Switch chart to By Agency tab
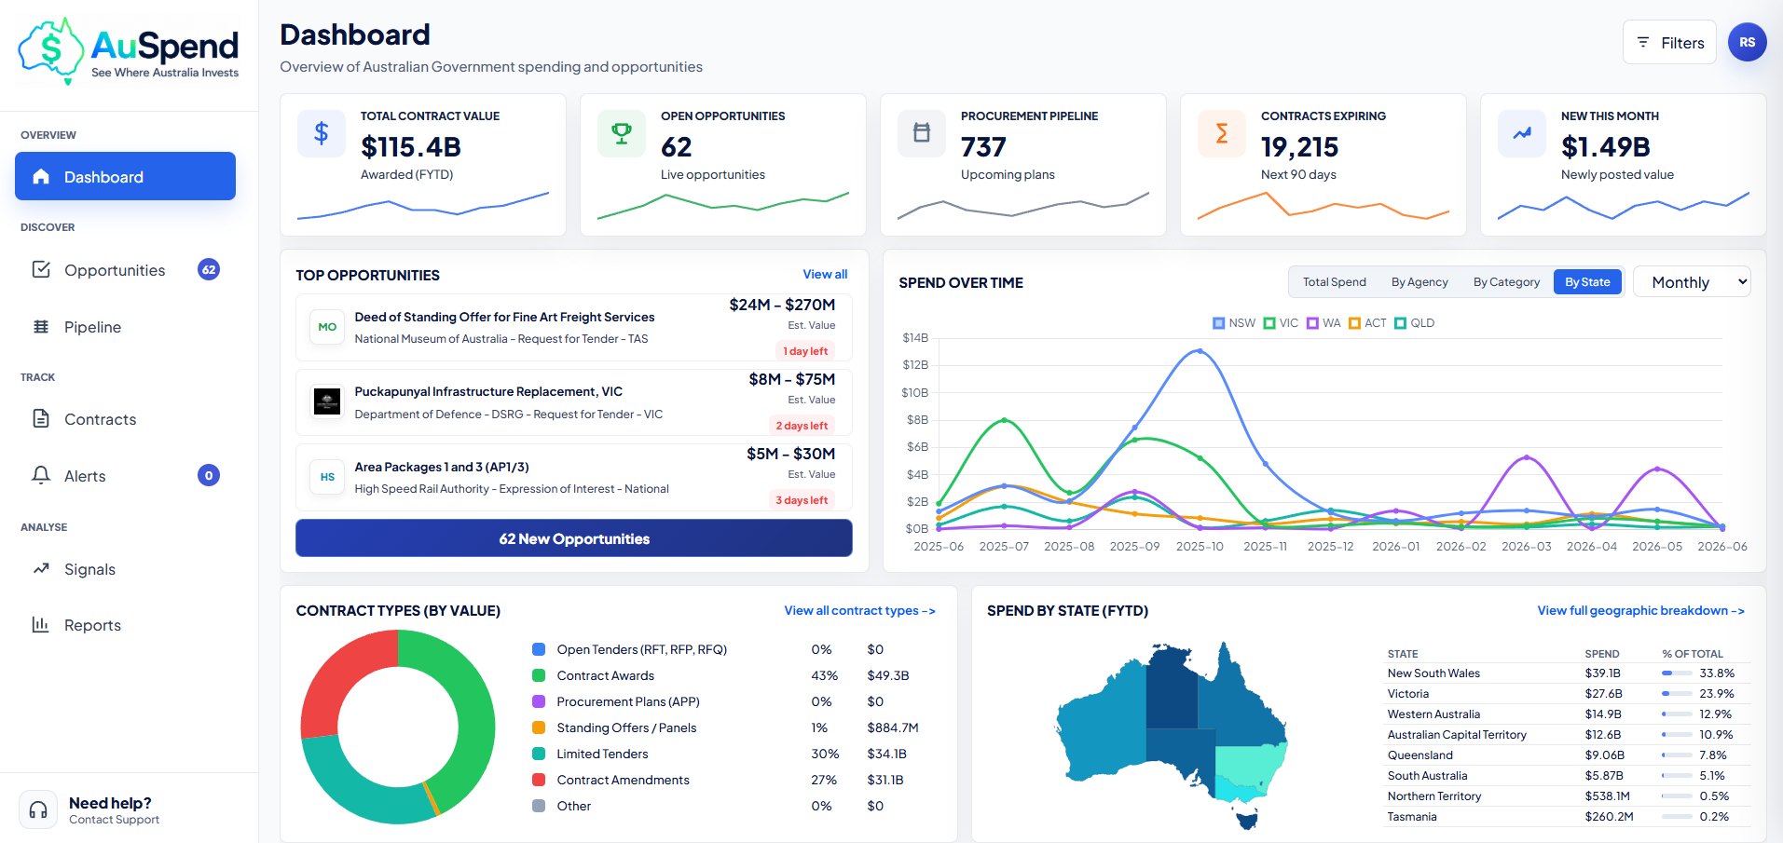Image resolution: width=1783 pixels, height=843 pixels. (1420, 281)
